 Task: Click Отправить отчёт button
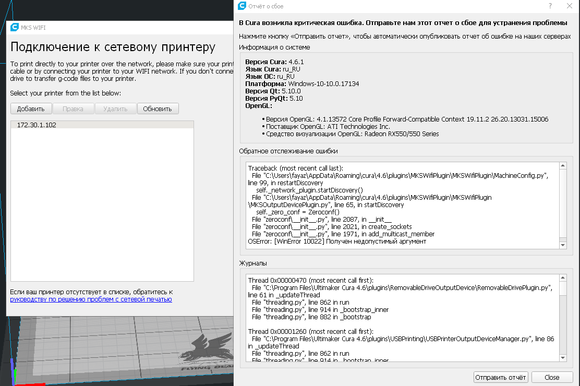pos(501,378)
